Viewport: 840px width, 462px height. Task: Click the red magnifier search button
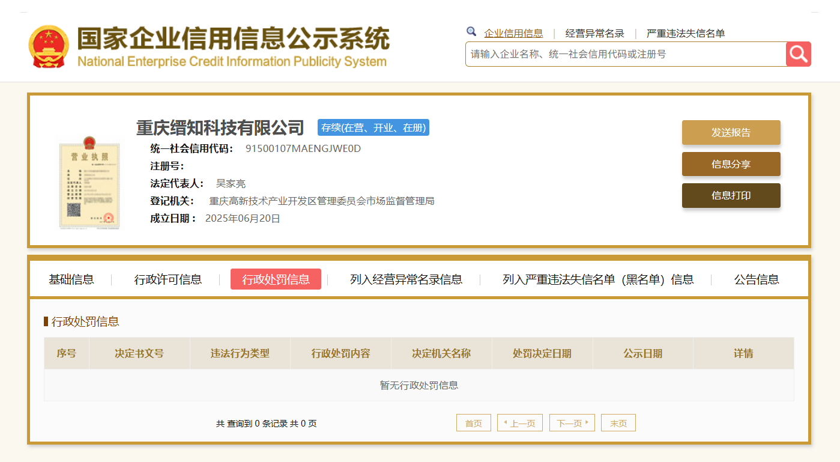[798, 54]
